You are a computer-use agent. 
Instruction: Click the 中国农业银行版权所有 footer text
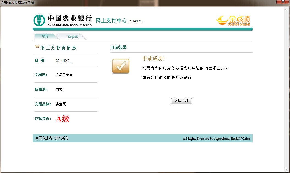pyautogui.click(x=52, y=138)
